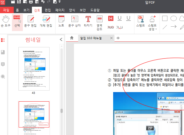The height and width of the screenshot is (135, 184).
Task: Undo the last action
Action: pos(43,2)
